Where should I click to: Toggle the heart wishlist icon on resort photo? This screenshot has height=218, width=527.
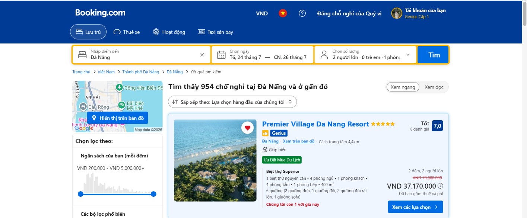(247, 128)
